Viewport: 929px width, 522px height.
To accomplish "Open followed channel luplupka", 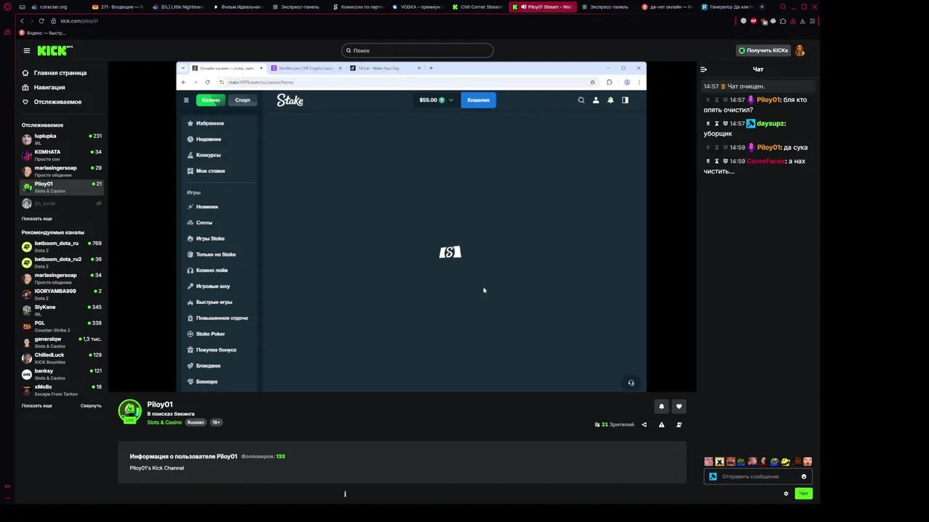I will point(62,139).
